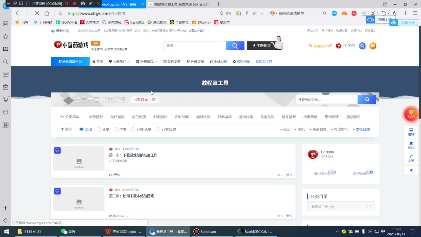
Task: Click the orange message card icon beside search
Action: click(373, 46)
